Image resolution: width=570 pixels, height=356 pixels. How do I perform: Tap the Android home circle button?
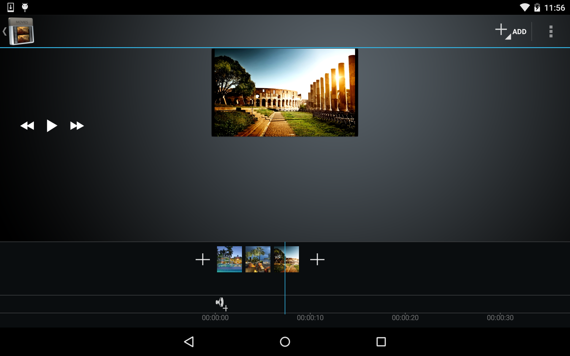[x=285, y=342]
